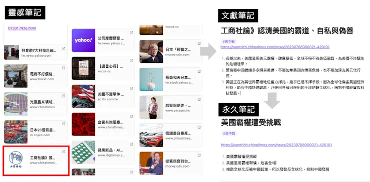Open chinatimes URL under 美國霸權遭受挑戰 heading
This screenshot has height=182, width=370.
[276, 145]
